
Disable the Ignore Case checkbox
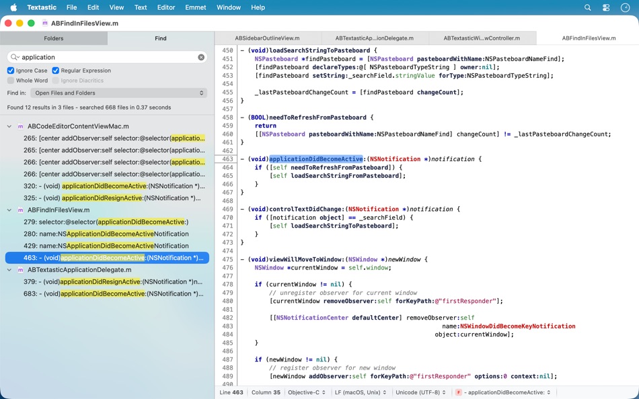[x=10, y=70]
